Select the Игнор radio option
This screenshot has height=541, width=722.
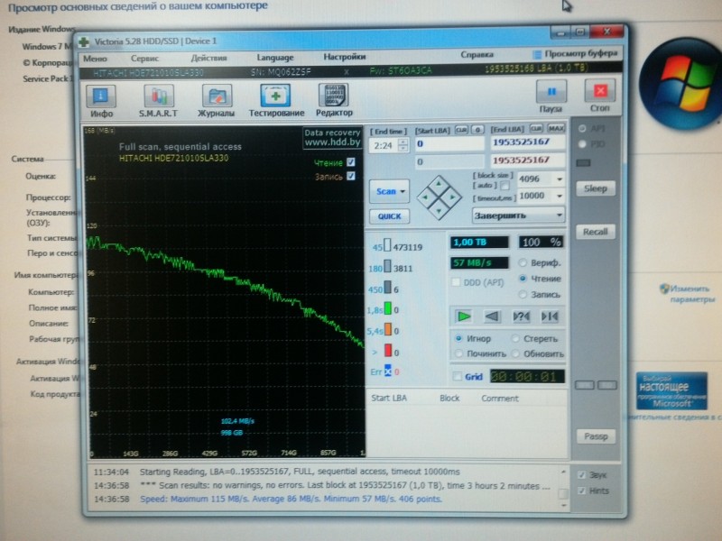pyautogui.click(x=458, y=338)
